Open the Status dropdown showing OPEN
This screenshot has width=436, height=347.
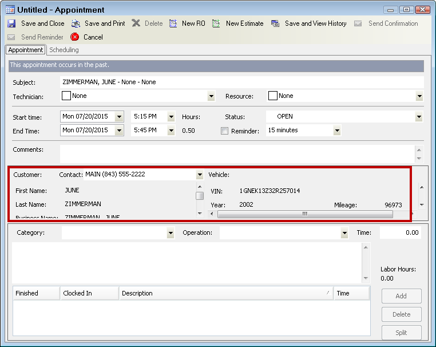coord(419,117)
